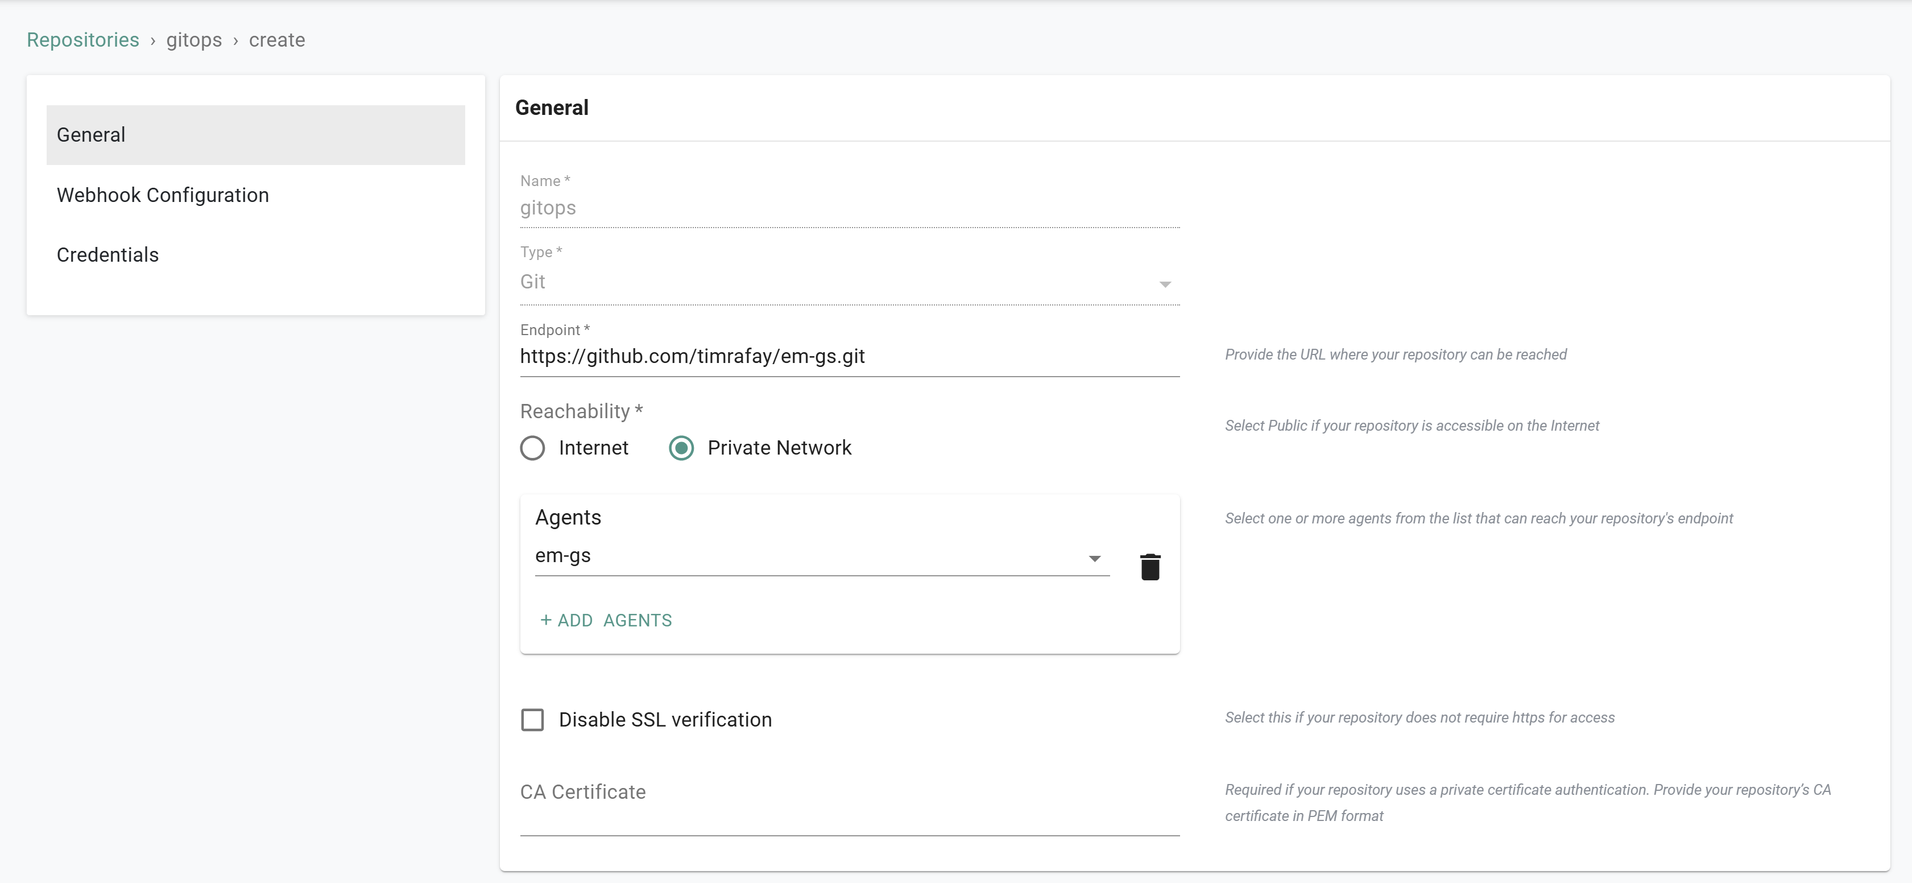1912x883 pixels.
Task: Click the General panel heading
Action: point(552,109)
